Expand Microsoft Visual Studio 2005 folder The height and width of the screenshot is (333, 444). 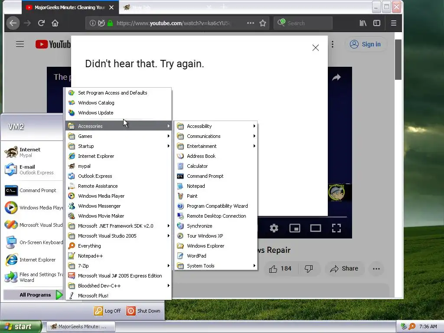pos(118,236)
